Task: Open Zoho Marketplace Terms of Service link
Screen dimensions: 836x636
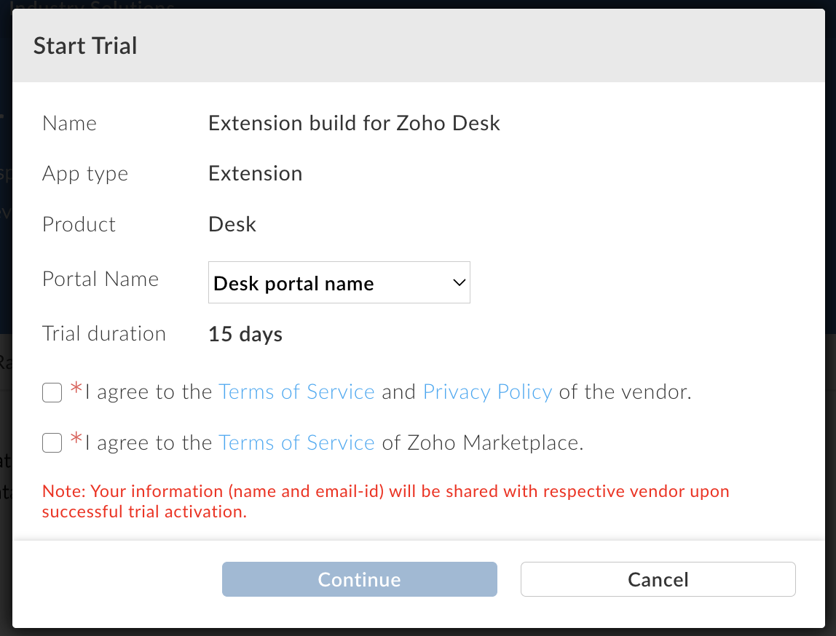Action: click(x=296, y=442)
